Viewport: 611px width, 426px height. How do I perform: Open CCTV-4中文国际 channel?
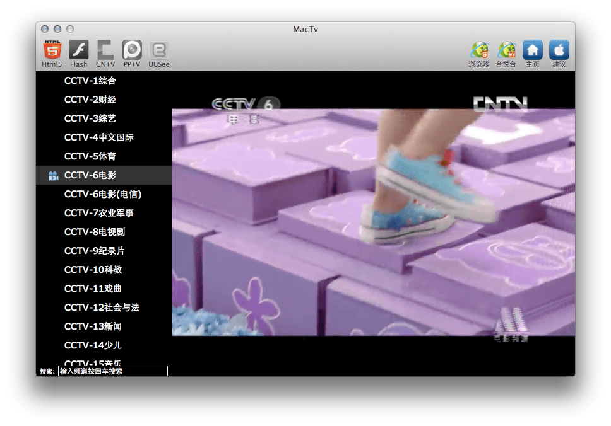[x=104, y=137]
